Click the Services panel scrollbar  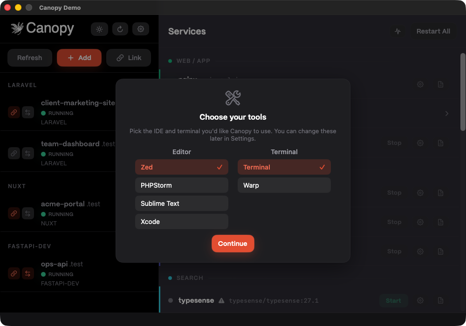pos(463,92)
